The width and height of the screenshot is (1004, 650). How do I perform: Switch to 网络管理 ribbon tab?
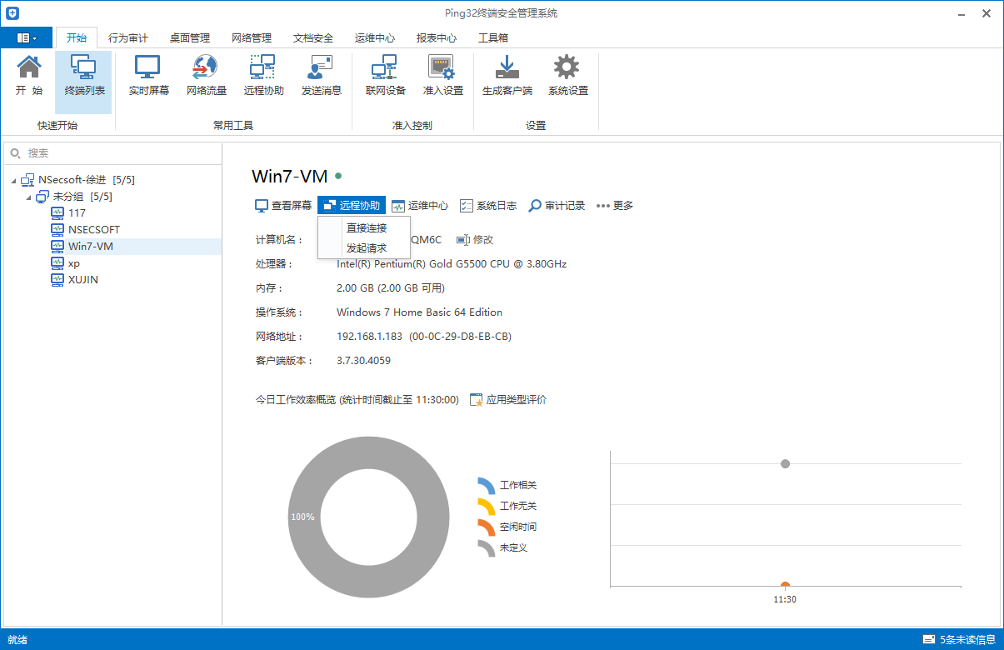(x=252, y=37)
